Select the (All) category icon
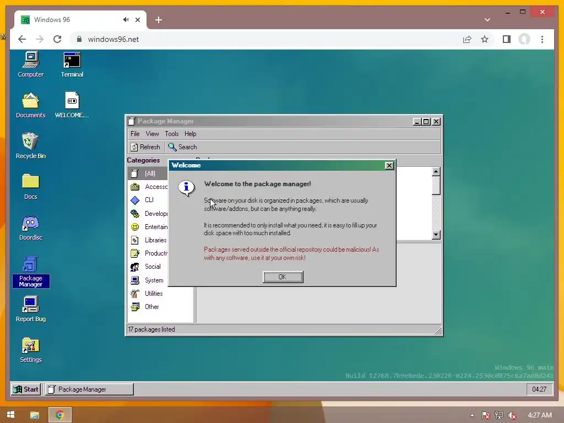The height and width of the screenshot is (423, 564). pos(135,173)
